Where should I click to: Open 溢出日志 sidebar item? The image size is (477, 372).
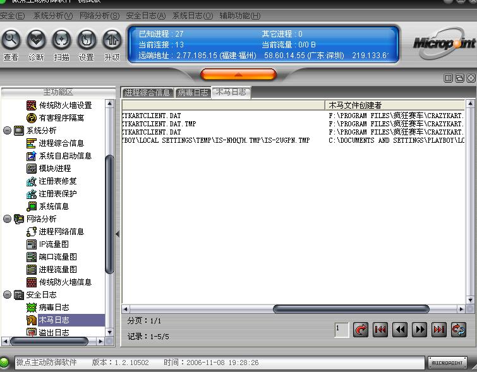click(x=48, y=332)
